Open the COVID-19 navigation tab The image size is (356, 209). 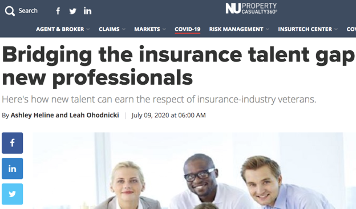tap(188, 29)
